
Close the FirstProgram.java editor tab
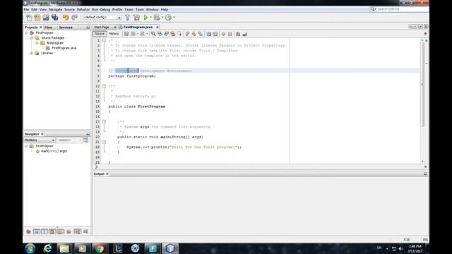(x=157, y=27)
